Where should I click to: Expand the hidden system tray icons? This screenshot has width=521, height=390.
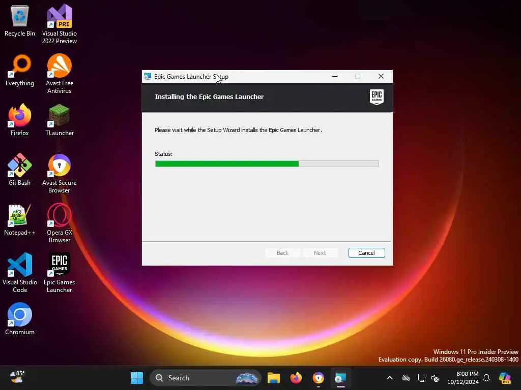(x=390, y=378)
